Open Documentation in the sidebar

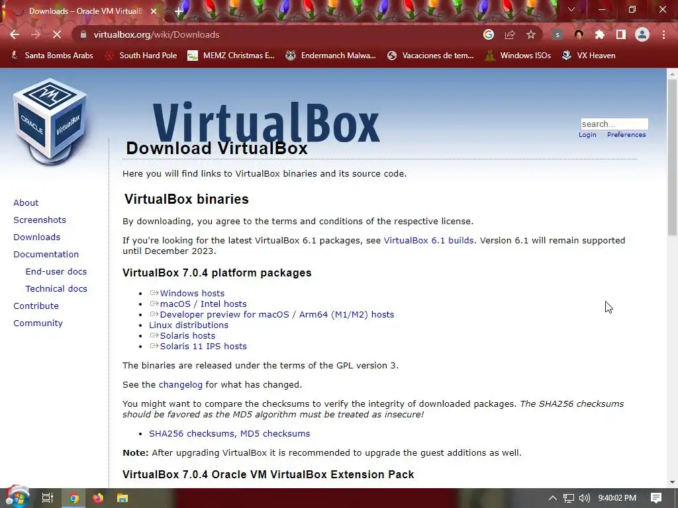point(46,255)
